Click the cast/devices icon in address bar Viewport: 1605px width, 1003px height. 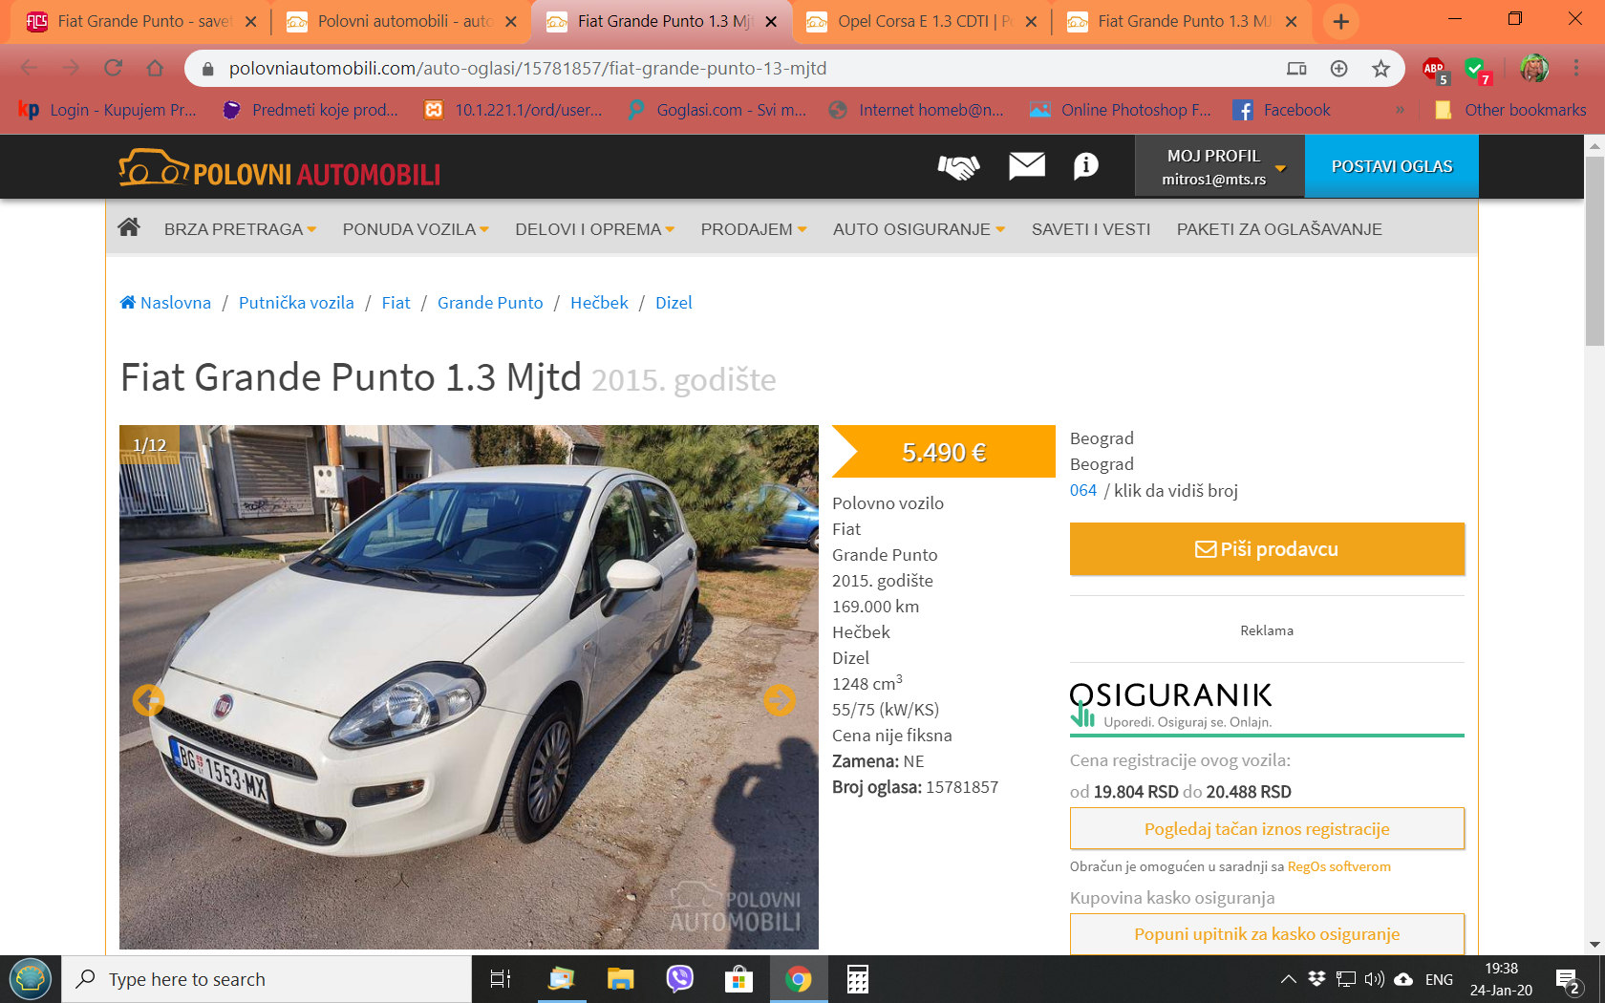(1296, 68)
